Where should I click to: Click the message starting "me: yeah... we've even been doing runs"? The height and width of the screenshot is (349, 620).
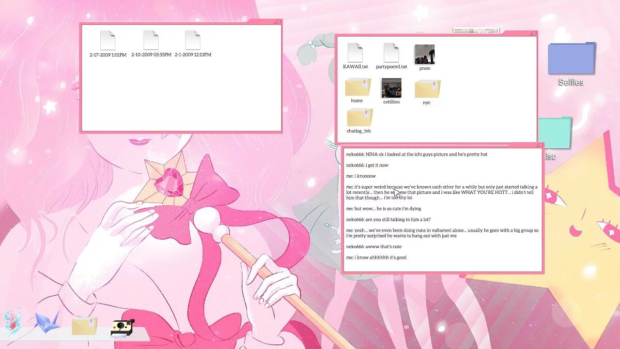click(x=442, y=233)
